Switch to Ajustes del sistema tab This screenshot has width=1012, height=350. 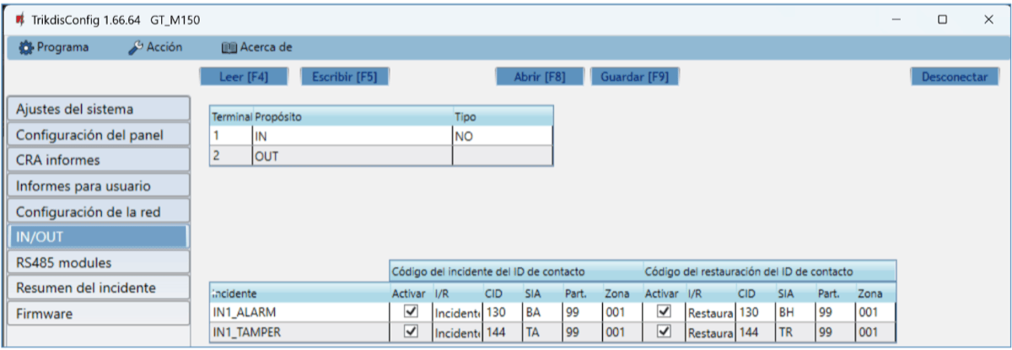97,110
